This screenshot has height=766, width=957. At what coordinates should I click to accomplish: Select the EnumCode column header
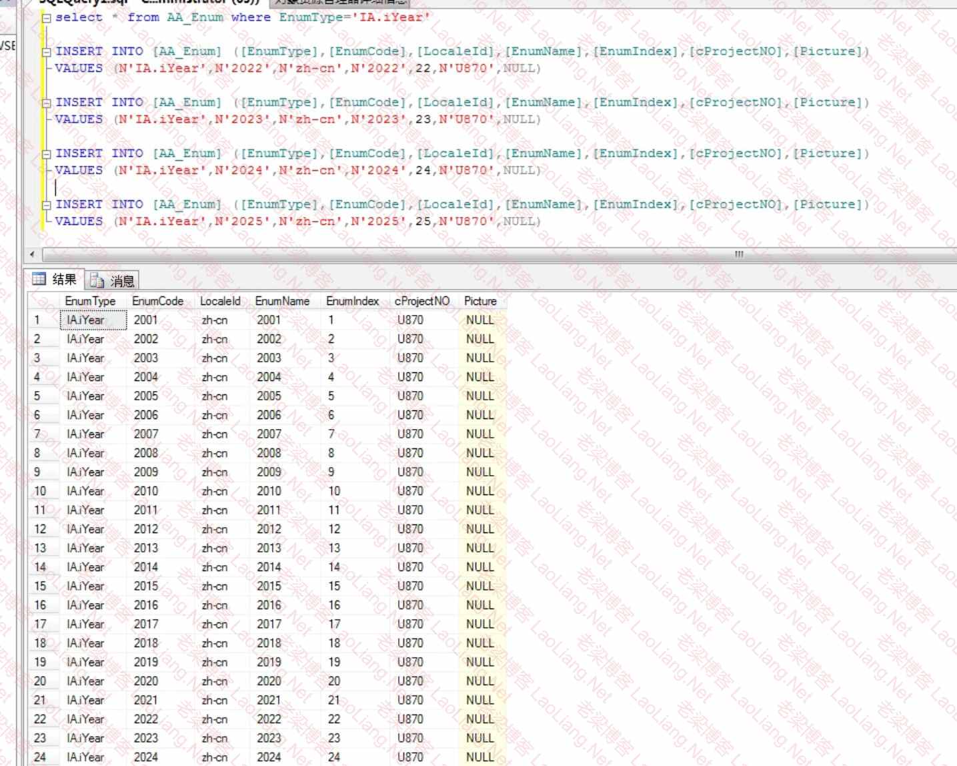click(x=157, y=302)
